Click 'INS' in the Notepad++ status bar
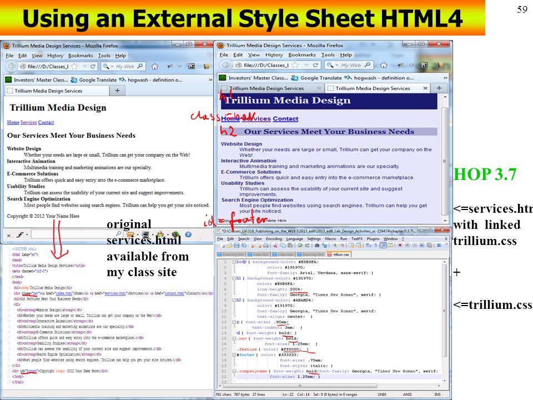Screen dimensions: 533x400 (438, 394)
